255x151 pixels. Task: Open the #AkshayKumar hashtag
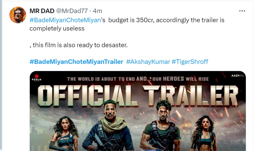pos(148,62)
